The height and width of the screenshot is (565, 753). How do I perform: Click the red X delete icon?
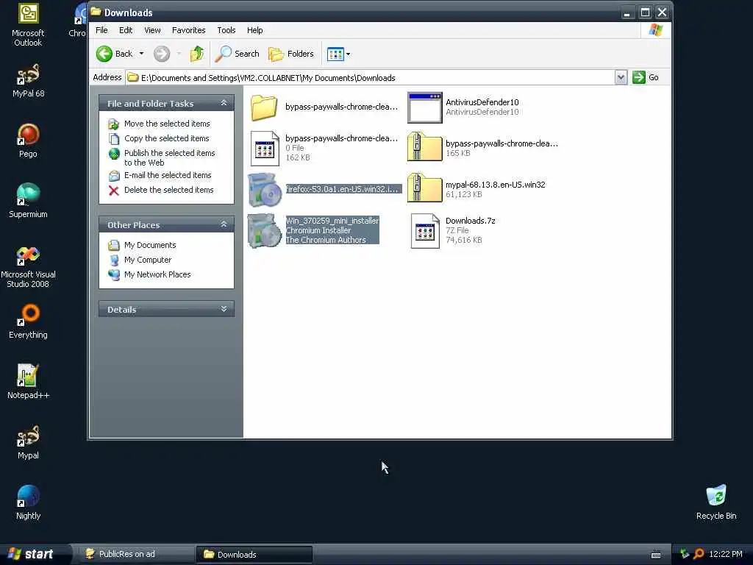[x=114, y=191]
